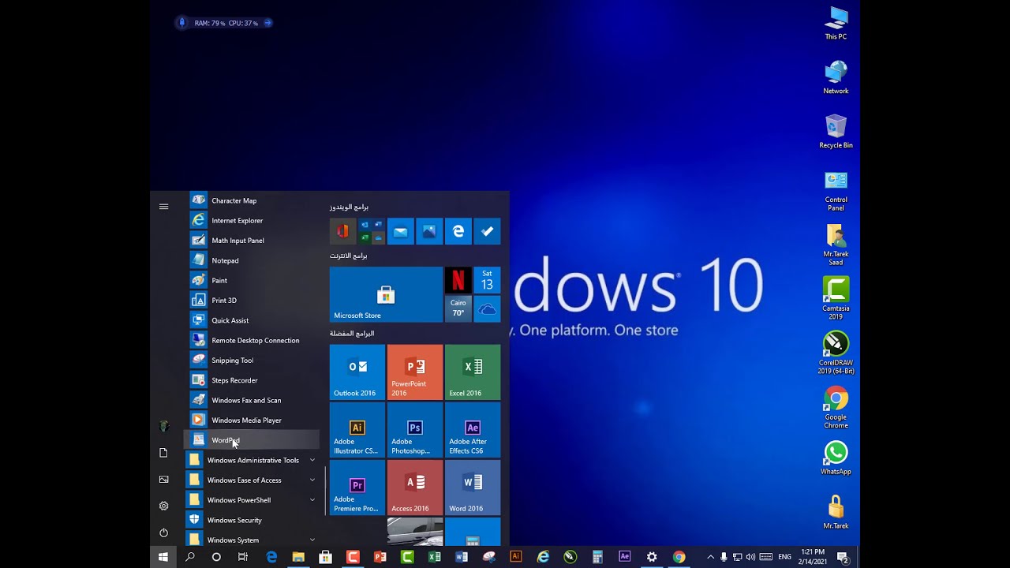
Task: Open Steps Recorder
Action: click(252, 380)
